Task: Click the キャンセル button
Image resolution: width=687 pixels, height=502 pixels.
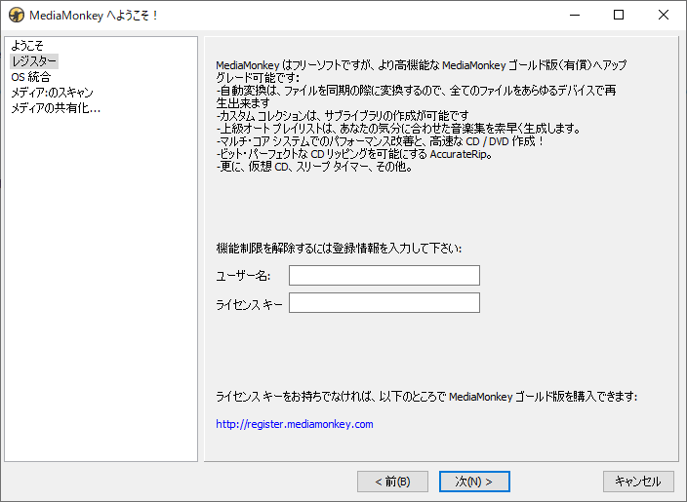Action: 638,482
